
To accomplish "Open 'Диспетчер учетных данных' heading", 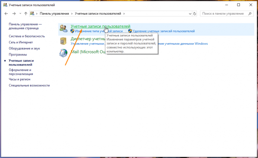I will (x=88, y=39).
